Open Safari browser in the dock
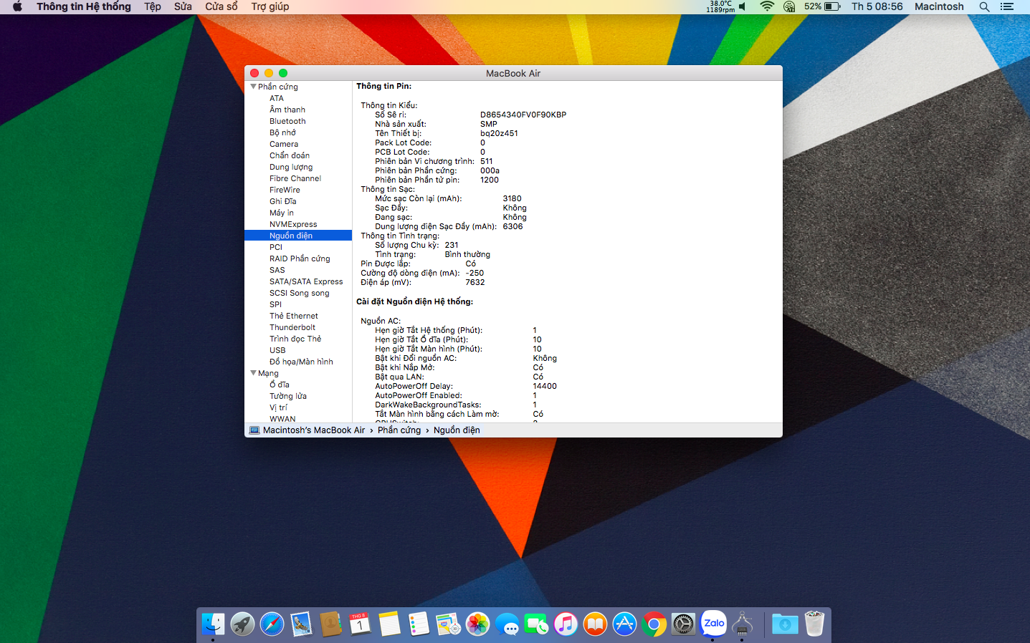This screenshot has height=643, width=1030. pos(272,624)
